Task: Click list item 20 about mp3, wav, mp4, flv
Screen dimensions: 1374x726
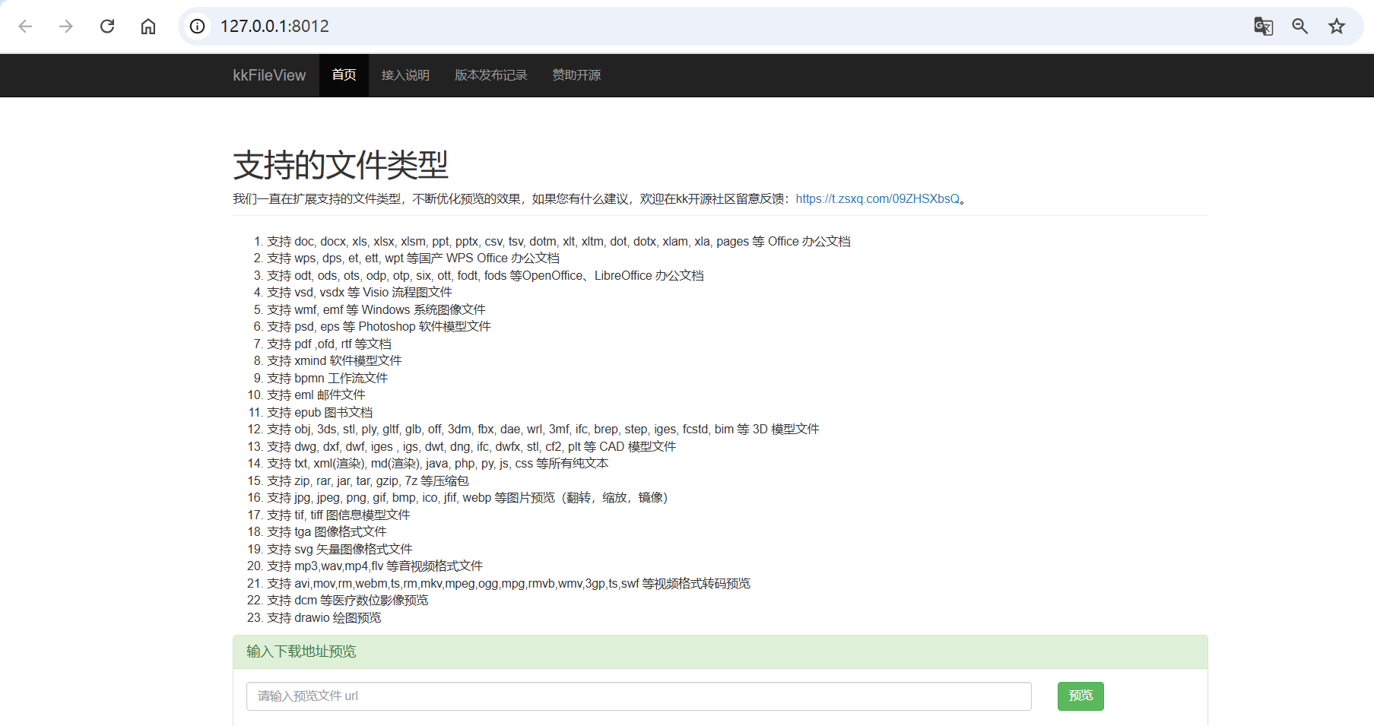Action: tap(375, 566)
